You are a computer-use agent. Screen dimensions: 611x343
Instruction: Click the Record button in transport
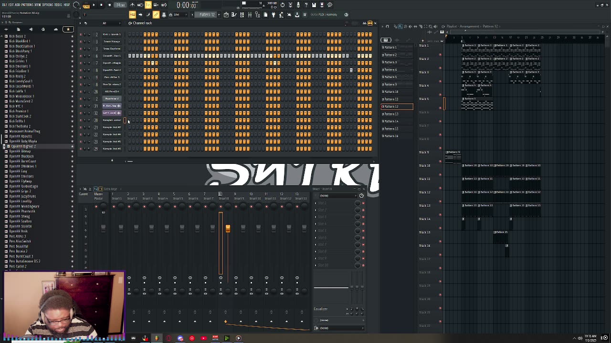click(x=110, y=5)
